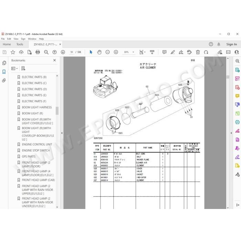Image resolution: width=241 pixels, height=241 pixels.
Task: Jump to BOOM LIGHT HARNESS bookmark
Action: tap(37, 107)
